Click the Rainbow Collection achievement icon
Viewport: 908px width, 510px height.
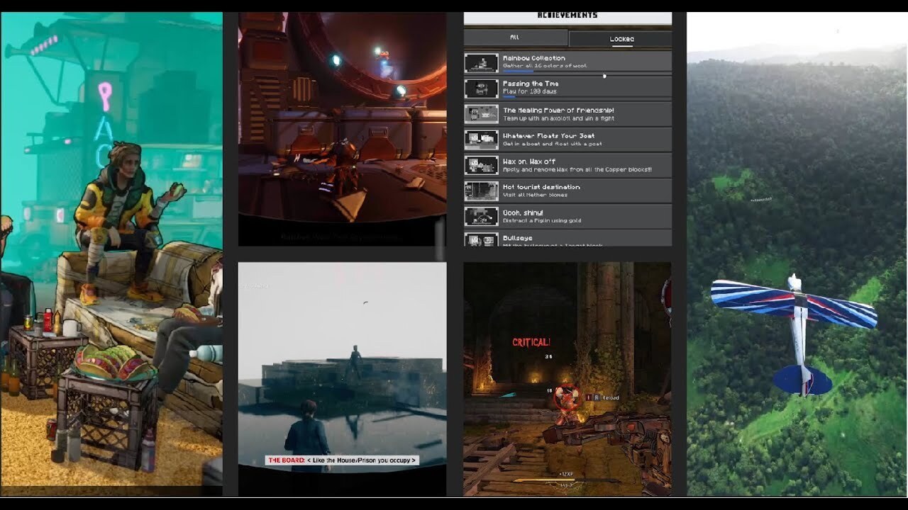tap(481, 63)
